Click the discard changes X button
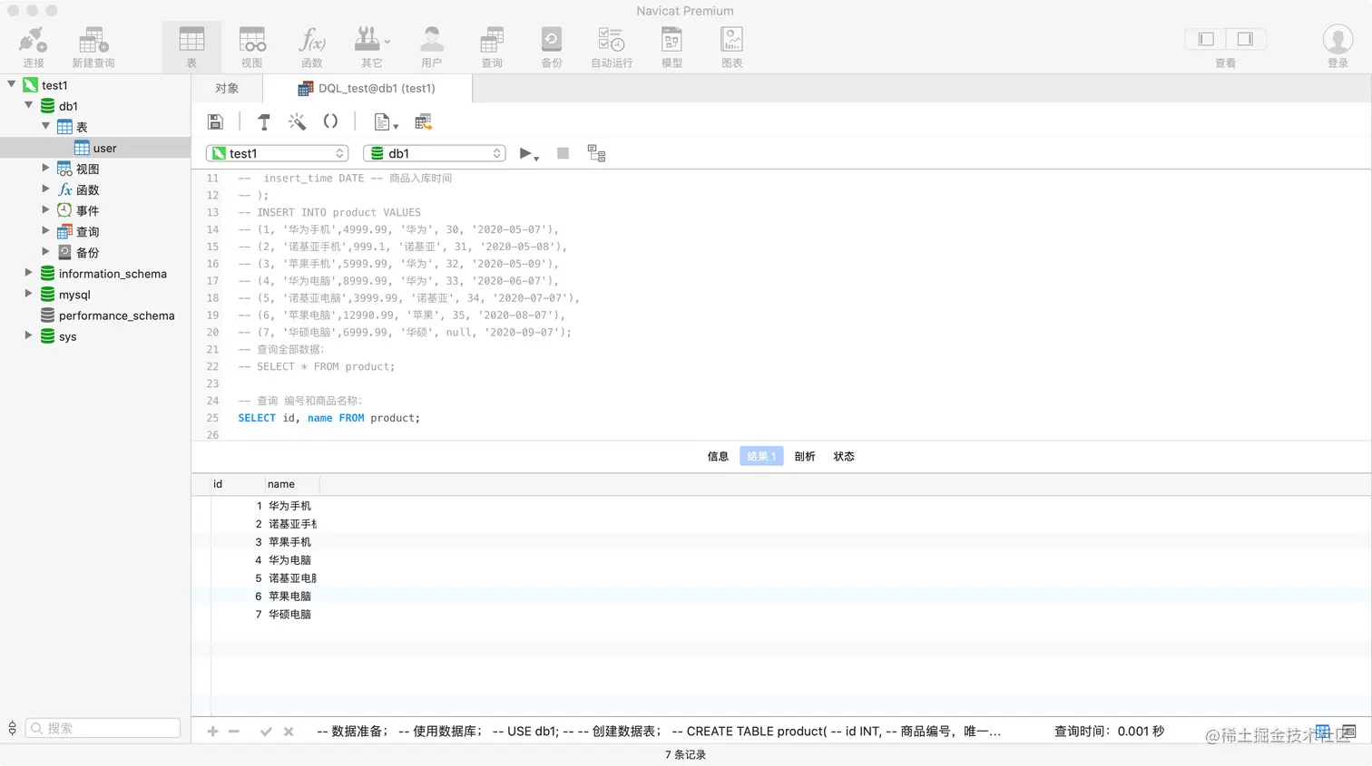Viewport: 1372px width, 766px height. 289,732
